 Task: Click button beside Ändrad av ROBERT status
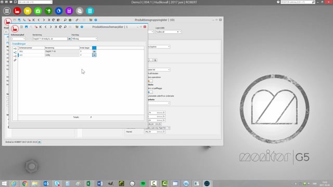coord(40,142)
